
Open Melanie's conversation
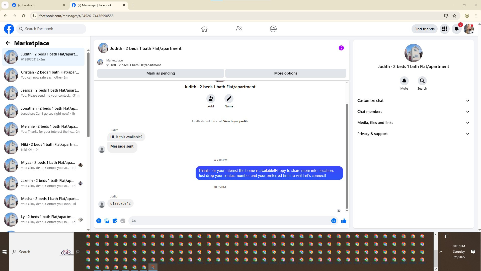[43, 129]
